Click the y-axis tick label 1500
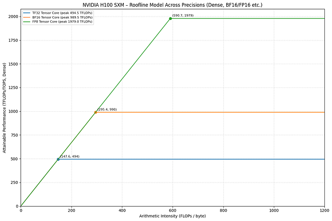The image size is (332, 221). click(13, 64)
